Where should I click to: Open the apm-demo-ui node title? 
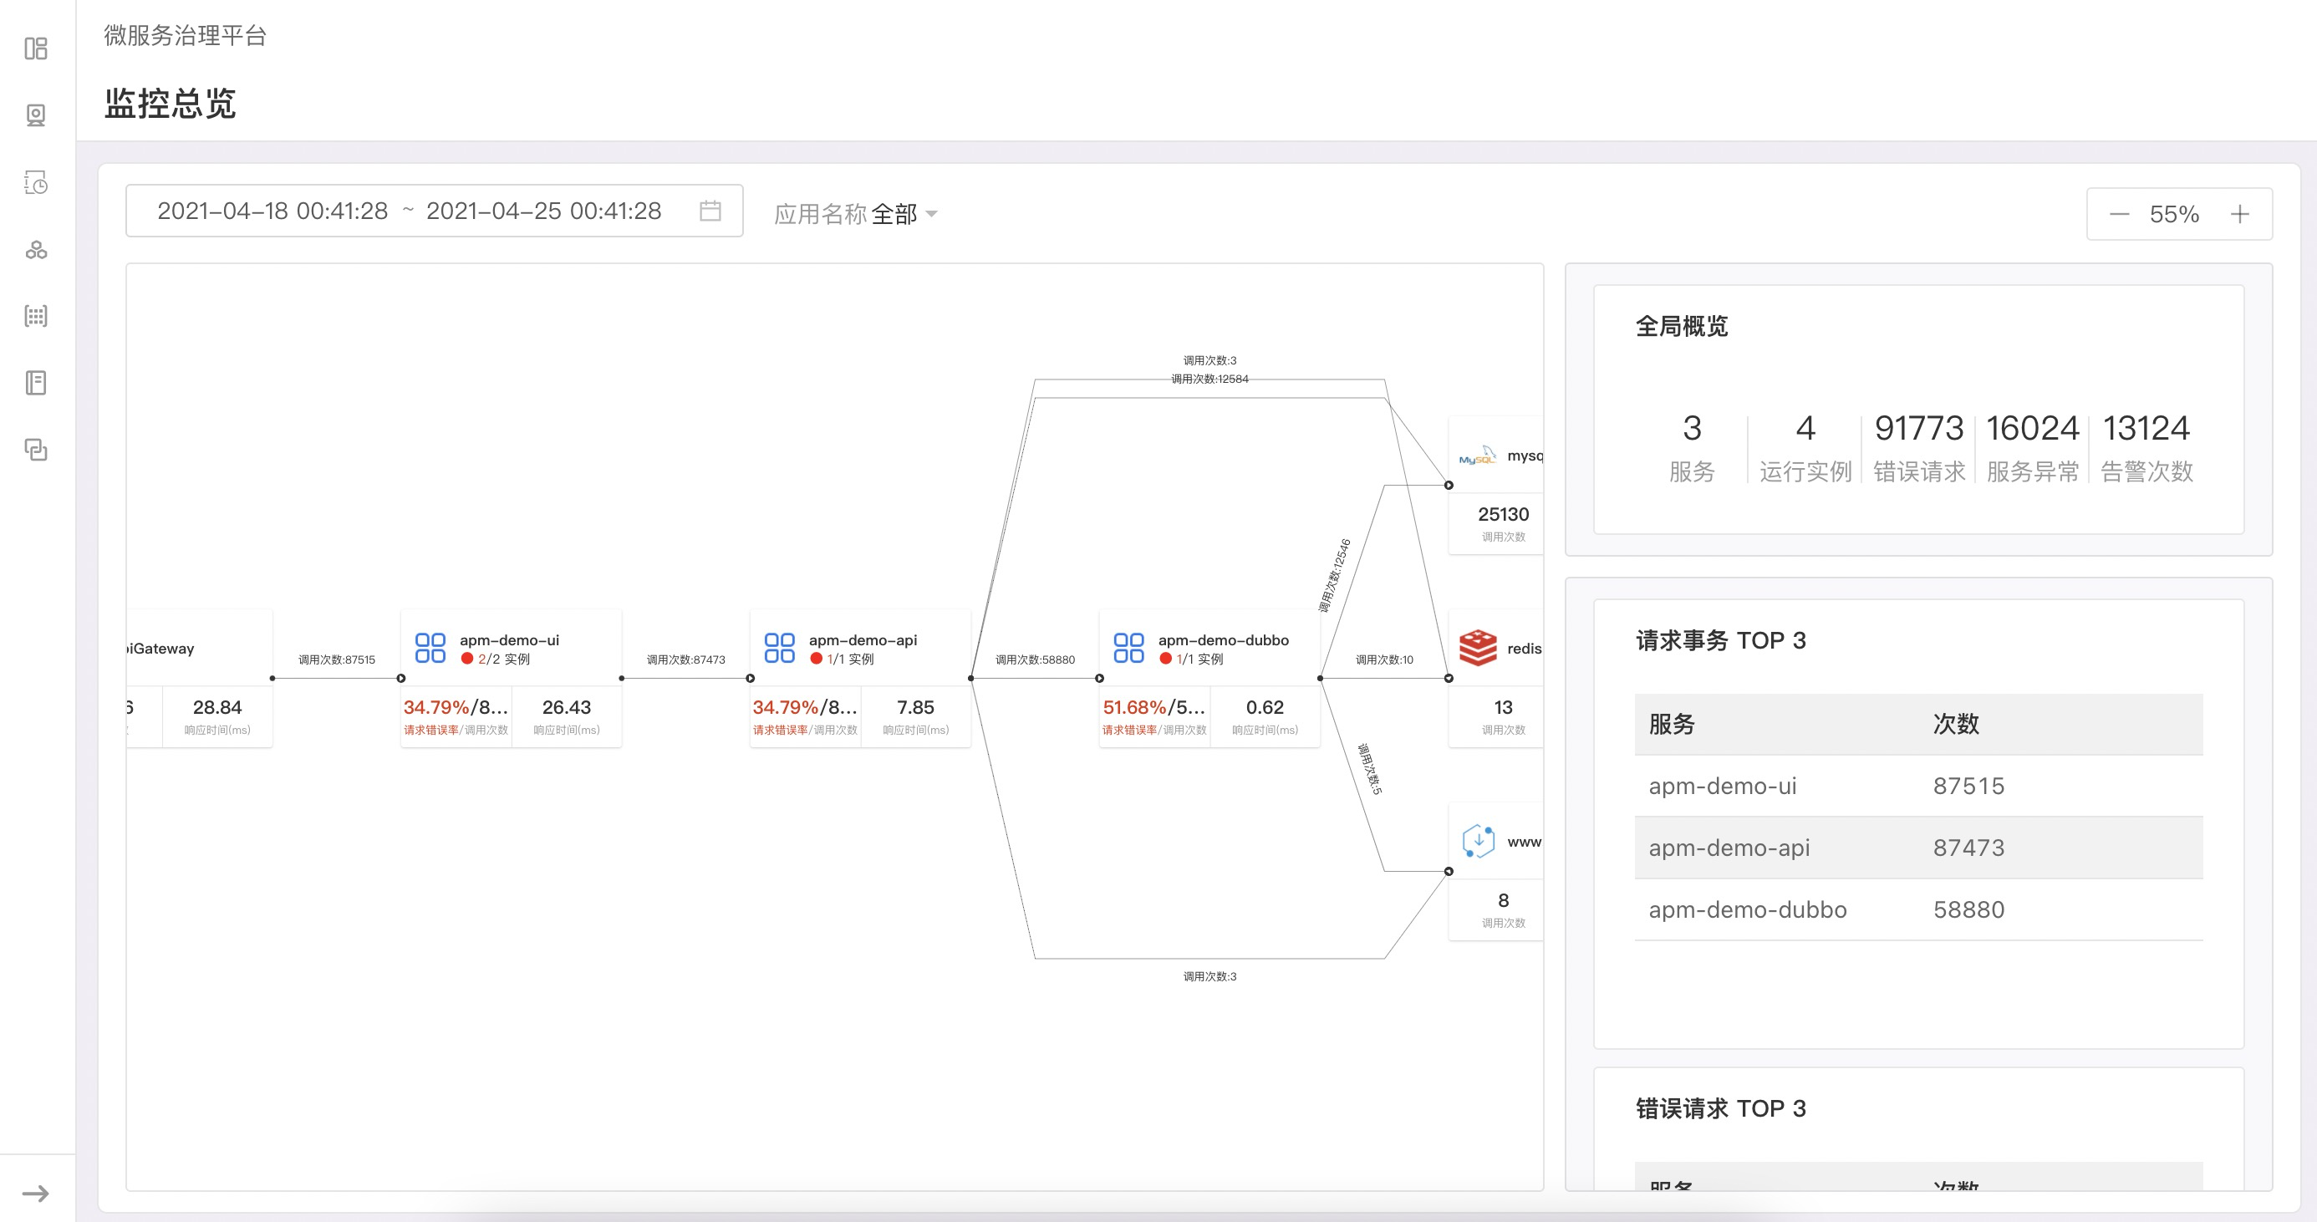point(509,639)
